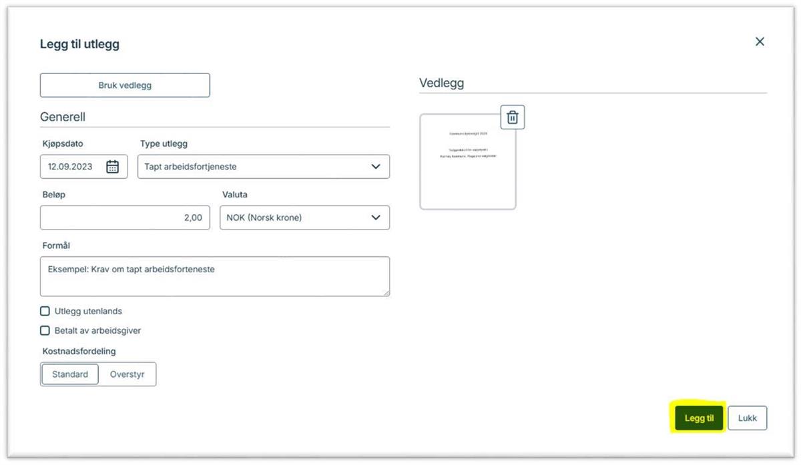This screenshot has height=465, width=801.
Task: Close the Legg til utlegg dialog with X
Action: [759, 41]
